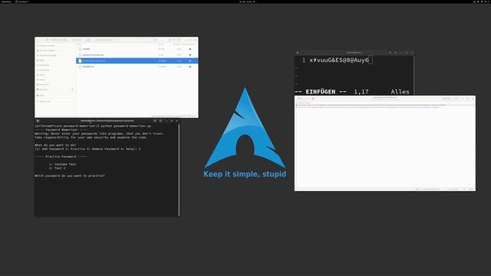Open the text editor hamburger menu
The height and width of the screenshot is (276, 491).
(456, 99)
